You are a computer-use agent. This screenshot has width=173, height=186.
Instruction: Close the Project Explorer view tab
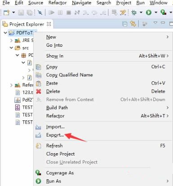[x=49, y=24]
